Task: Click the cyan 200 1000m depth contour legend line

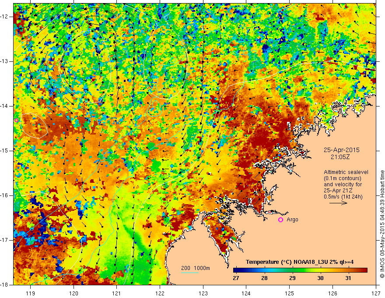Action: (190, 273)
